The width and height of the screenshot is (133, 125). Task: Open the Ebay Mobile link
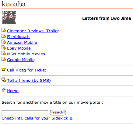point(19,48)
